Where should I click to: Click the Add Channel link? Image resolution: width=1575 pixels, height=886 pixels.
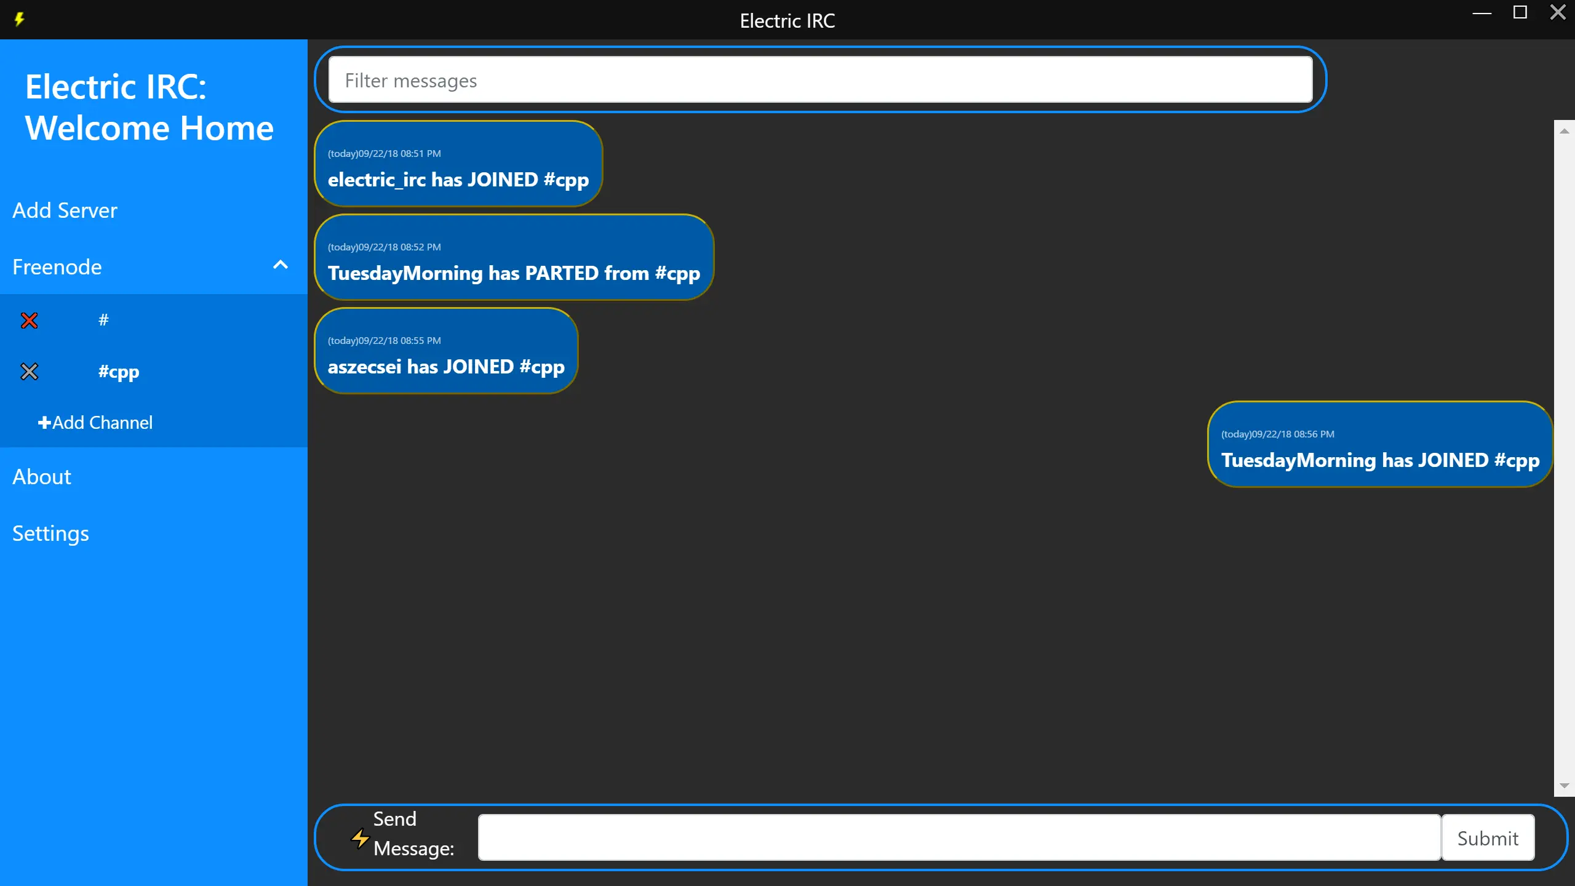pos(95,423)
